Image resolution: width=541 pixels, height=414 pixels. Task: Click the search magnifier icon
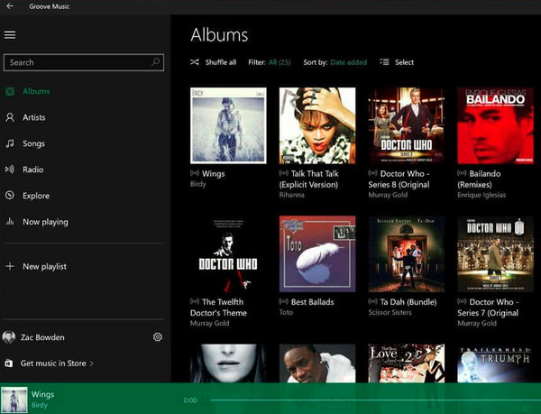coord(155,62)
